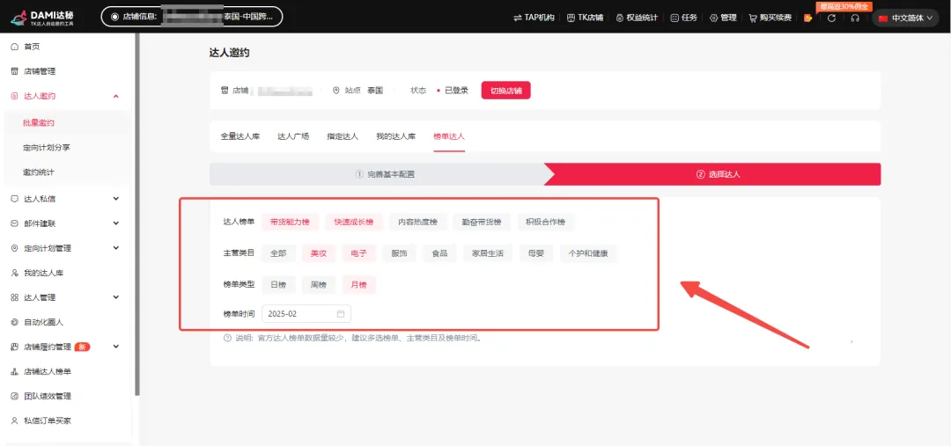This screenshot has height=446, width=951.
Task: Click the question-mark icon beside 说明
Action: [x=227, y=338]
